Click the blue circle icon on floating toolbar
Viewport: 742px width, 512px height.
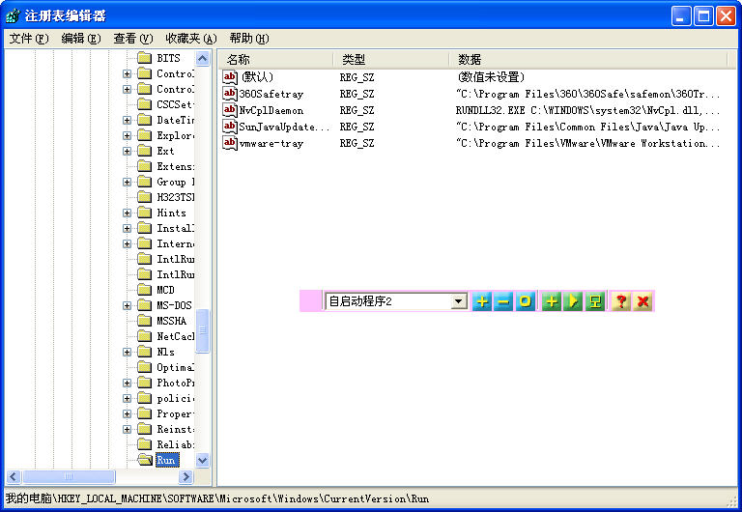pos(525,301)
